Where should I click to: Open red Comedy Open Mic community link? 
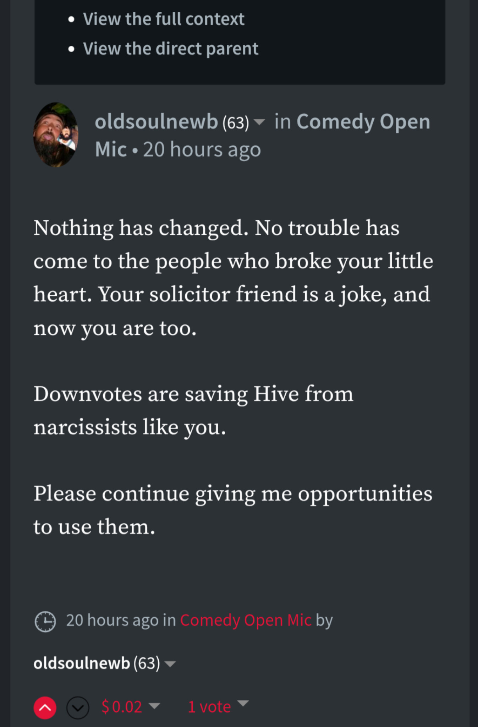pyautogui.click(x=246, y=620)
